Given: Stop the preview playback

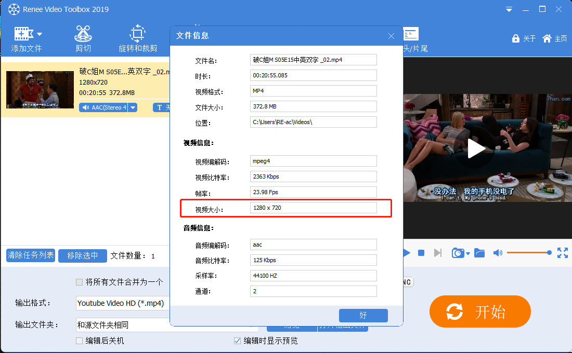Looking at the screenshot, I should (421, 253).
